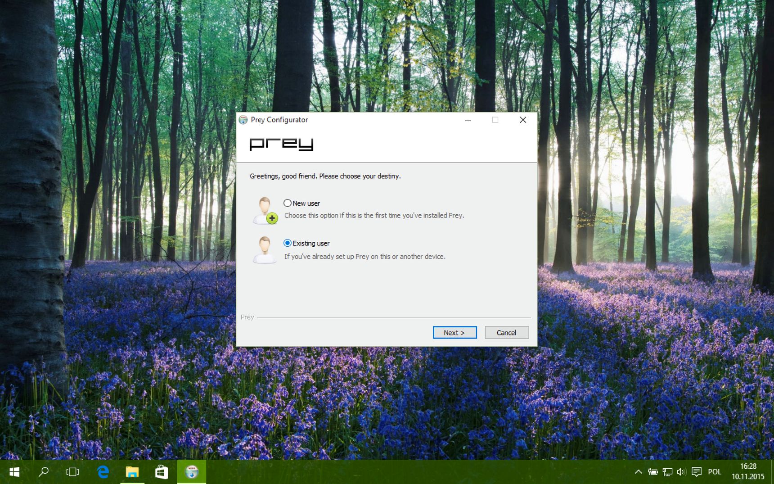Image resolution: width=774 pixels, height=484 pixels.
Task: Click the Cancel button
Action: [x=507, y=333]
